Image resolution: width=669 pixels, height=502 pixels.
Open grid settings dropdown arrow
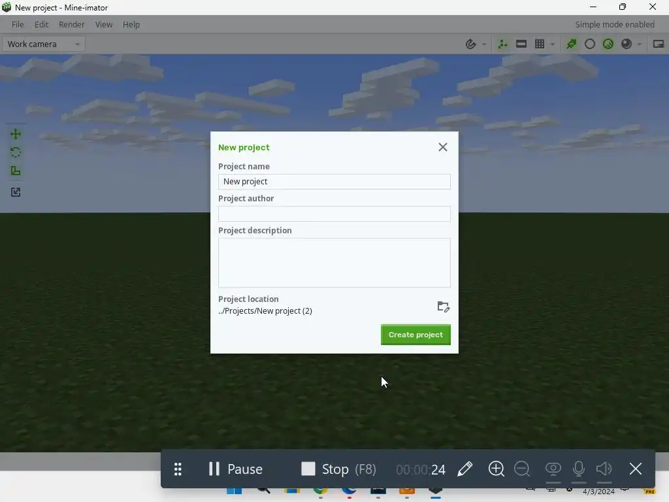553,44
